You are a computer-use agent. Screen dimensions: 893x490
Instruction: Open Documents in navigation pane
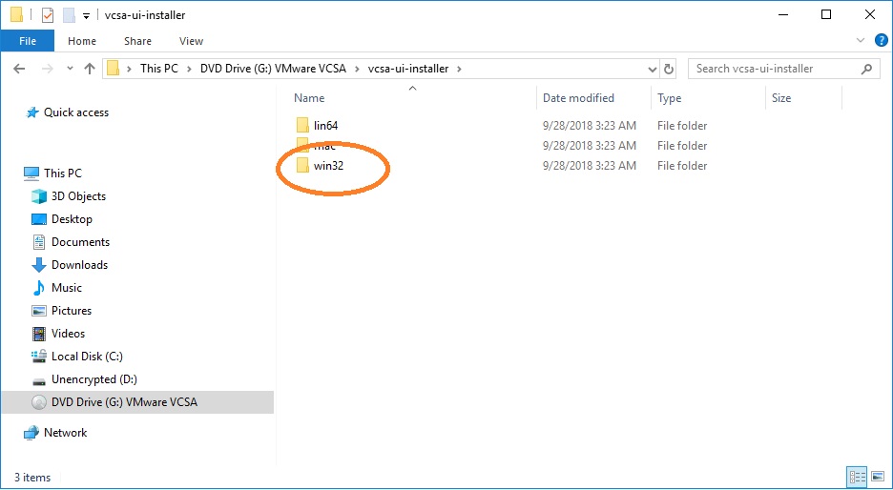click(80, 242)
